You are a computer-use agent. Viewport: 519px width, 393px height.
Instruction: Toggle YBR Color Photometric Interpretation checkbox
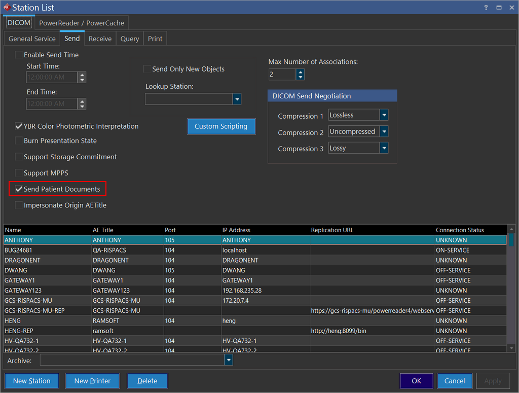(19, 126)
